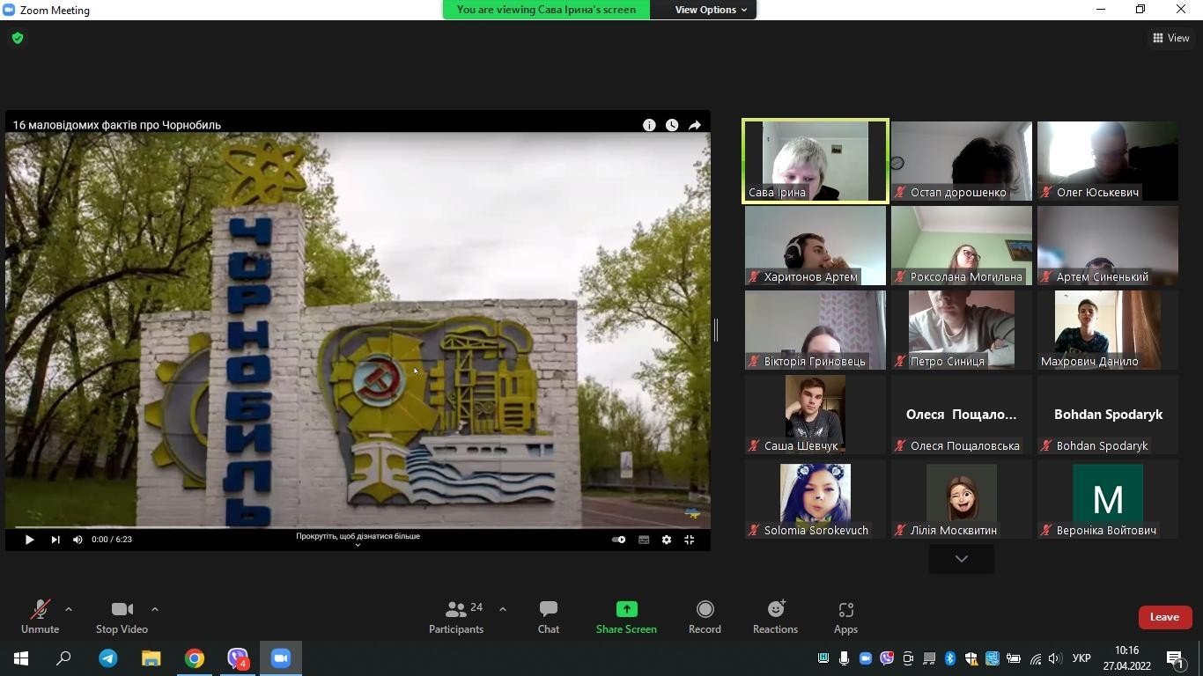Start recording with Record button
The height and width of the screenshot is (676, 1203).
pos(705,616)
